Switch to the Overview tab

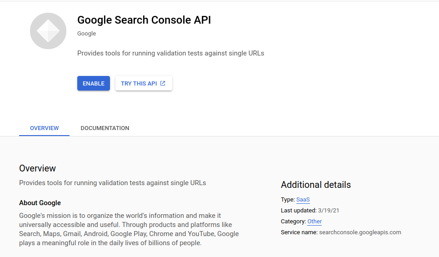pyautogui.click(x=44, y=128)
